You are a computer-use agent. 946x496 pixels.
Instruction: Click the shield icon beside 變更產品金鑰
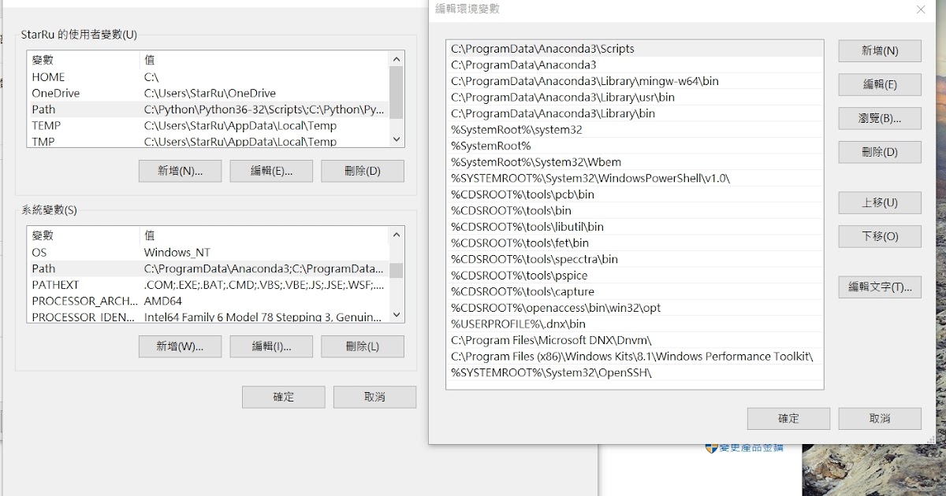(x=711, y=448)
